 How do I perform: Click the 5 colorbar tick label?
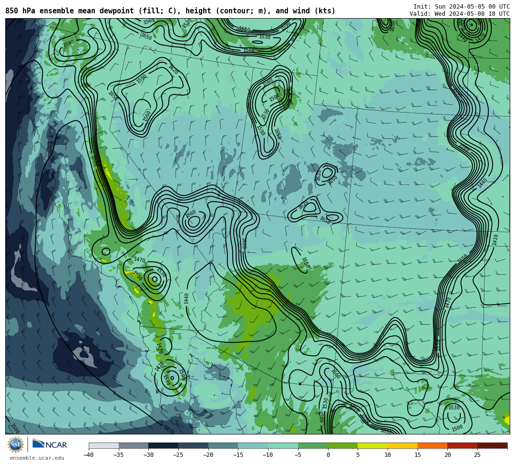(x=358, y=455)
